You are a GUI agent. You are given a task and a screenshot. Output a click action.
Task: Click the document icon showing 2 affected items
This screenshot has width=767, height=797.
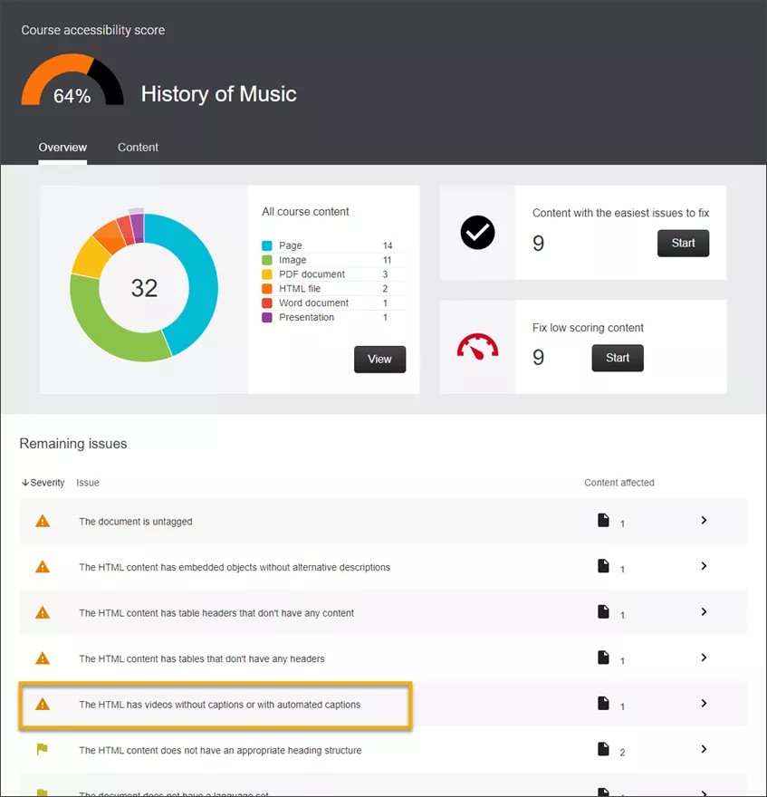tap(604, 749)
